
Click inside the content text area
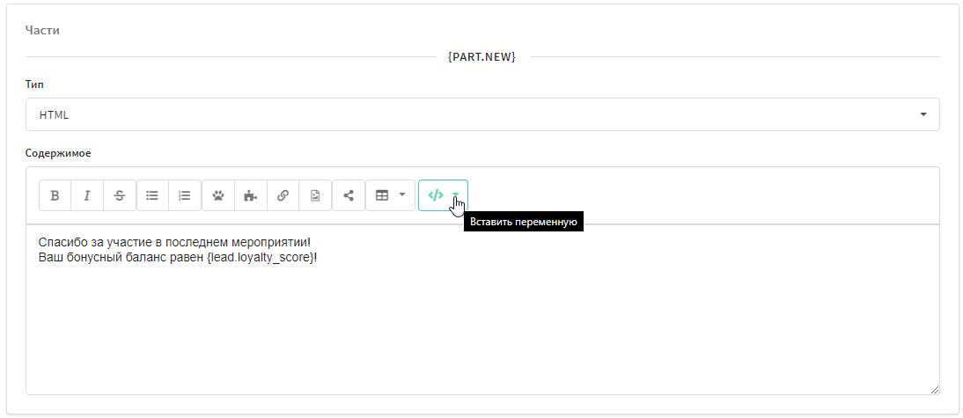[482, 310]
